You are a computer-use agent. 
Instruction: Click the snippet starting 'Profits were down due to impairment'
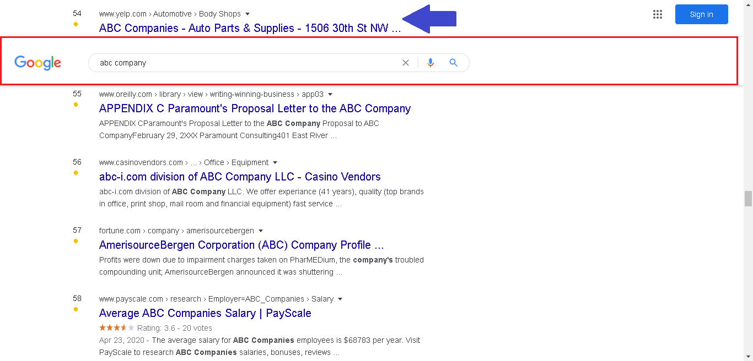click(x=261, y=266)
